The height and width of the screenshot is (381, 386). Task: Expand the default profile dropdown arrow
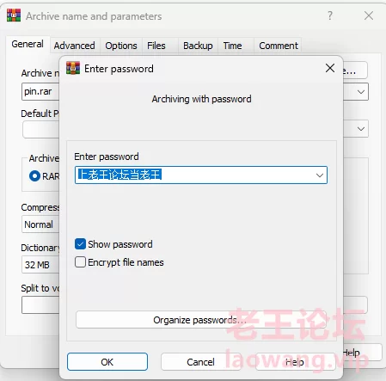(x=361, y=129)
